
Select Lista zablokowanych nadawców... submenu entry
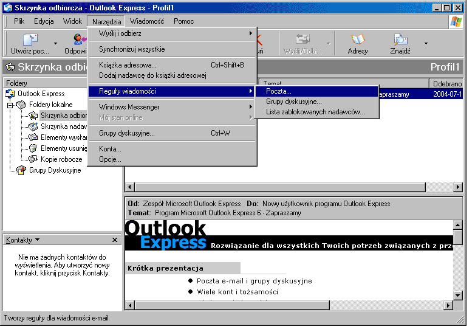(315, 112)
